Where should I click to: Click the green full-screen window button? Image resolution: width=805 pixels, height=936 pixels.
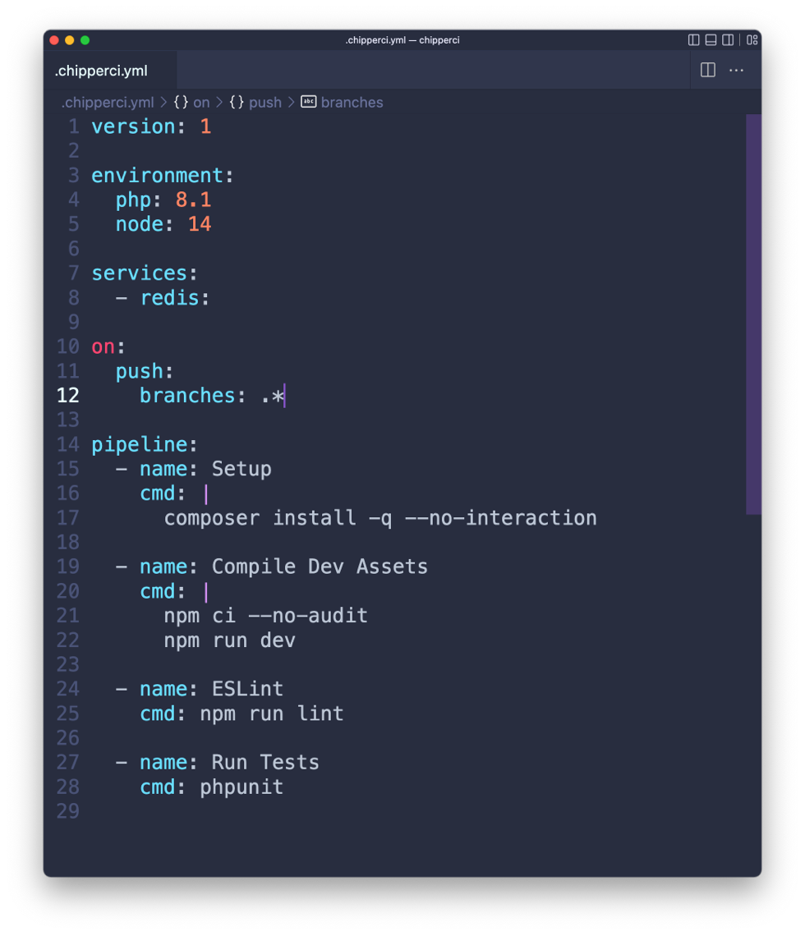pos(85,40)
